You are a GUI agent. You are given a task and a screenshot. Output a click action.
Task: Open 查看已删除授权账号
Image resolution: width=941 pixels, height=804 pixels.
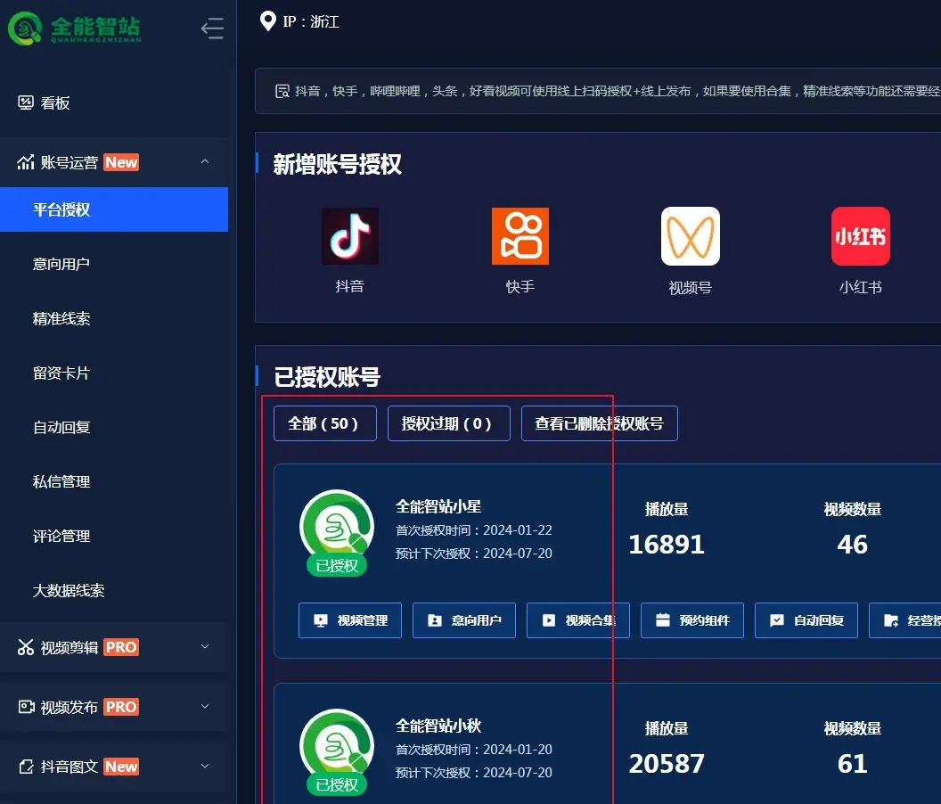coord(600,423)
